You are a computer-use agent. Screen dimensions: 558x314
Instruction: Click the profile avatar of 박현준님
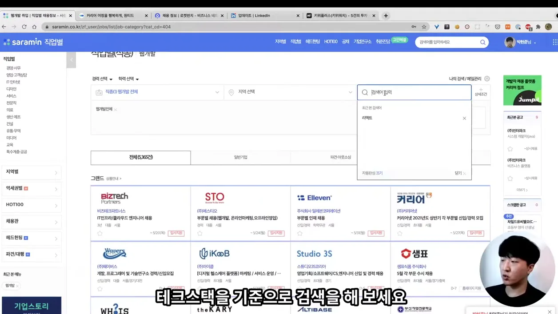(x=510, y=42)
